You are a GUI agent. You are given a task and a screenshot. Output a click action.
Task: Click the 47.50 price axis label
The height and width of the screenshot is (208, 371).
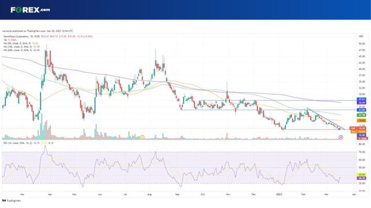point(362,50)
